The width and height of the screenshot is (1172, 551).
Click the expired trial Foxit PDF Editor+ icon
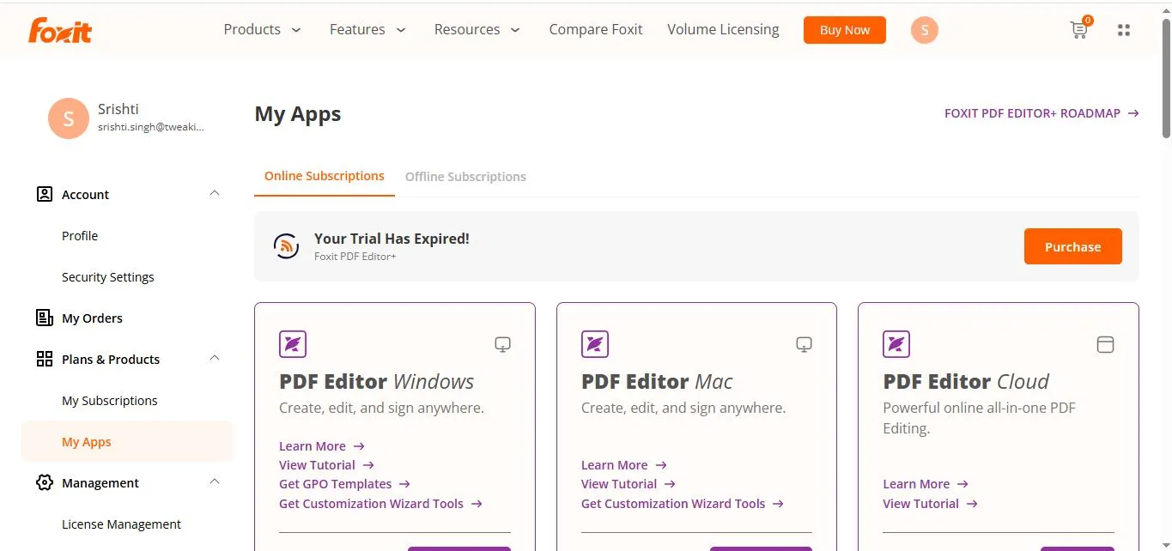287,246
